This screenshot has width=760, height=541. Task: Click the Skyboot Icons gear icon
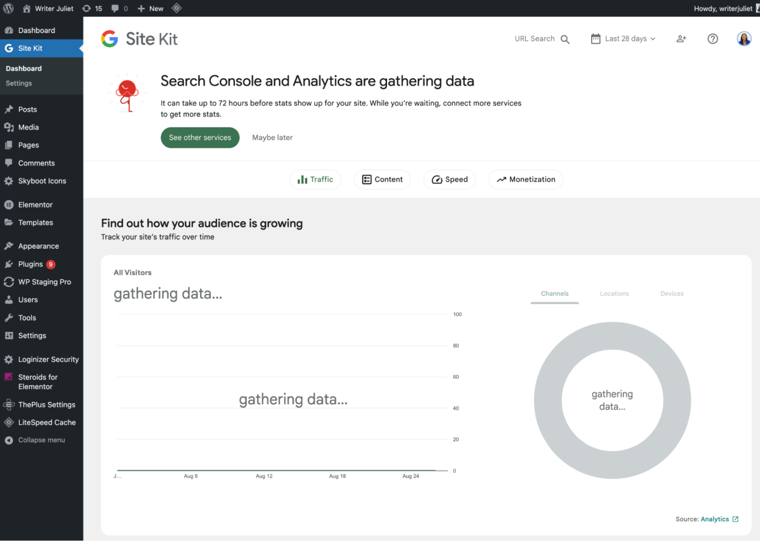coord(9,181)
